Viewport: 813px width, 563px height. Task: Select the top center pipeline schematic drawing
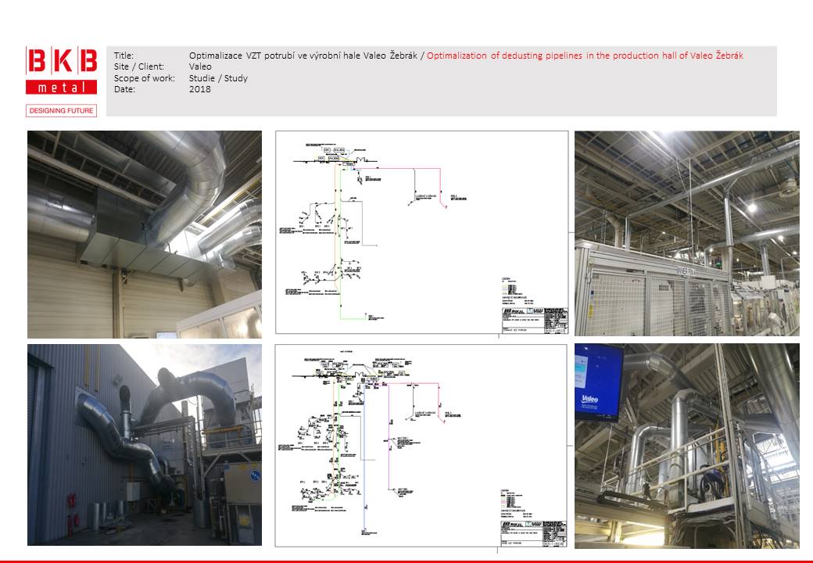421,232
